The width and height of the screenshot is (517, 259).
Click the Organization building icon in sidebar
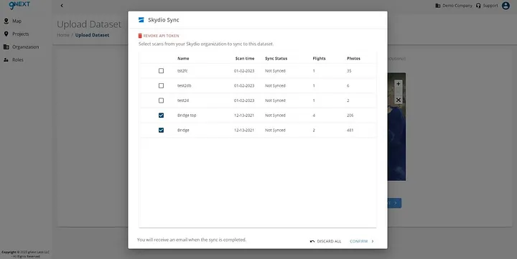point(6,47)
